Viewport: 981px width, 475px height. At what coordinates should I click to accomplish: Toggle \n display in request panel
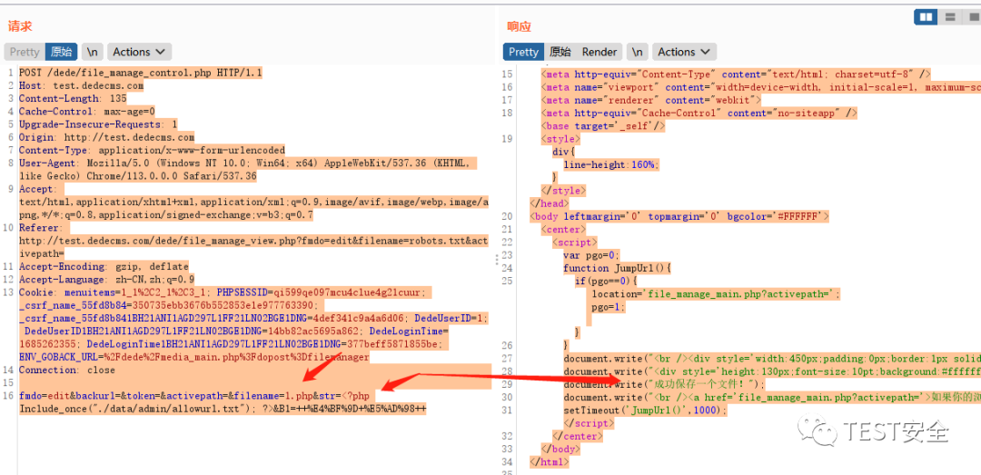93,52
